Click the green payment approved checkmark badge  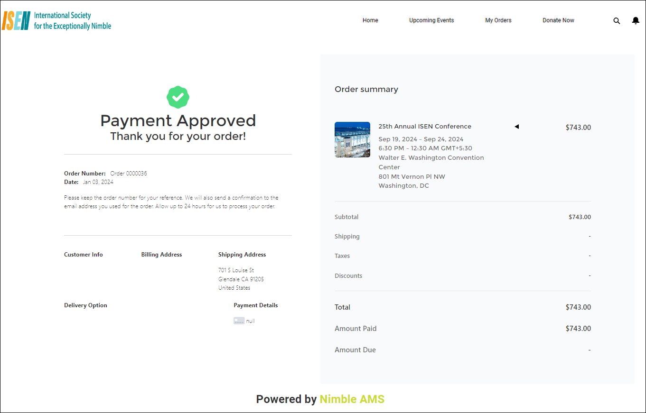click(x=178, y=97)
